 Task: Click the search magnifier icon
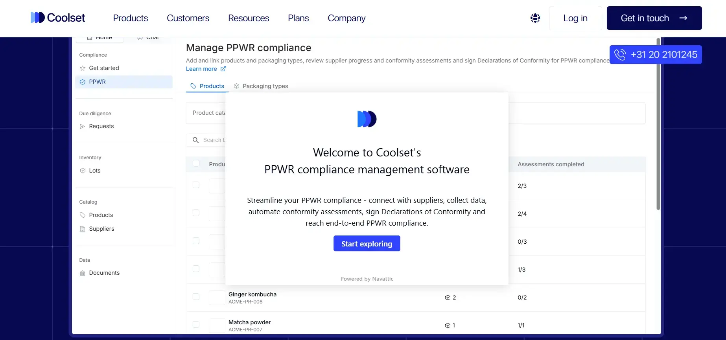[x=195, y=140]
